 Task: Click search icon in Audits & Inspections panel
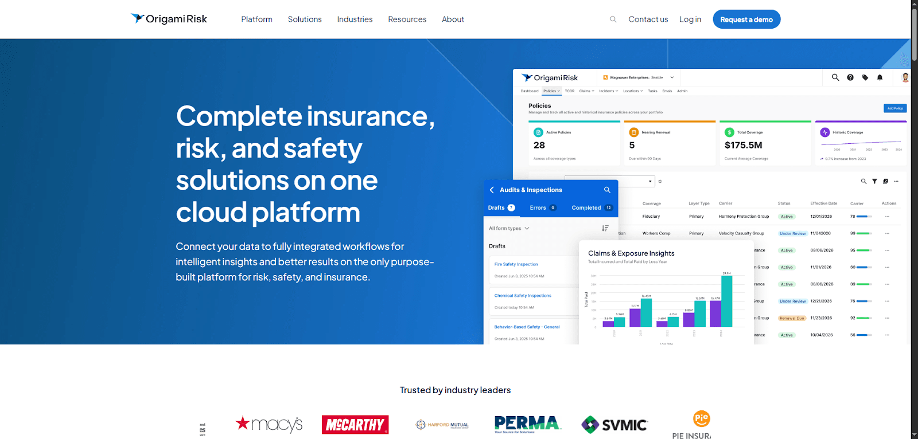click(x=607, y=190)
